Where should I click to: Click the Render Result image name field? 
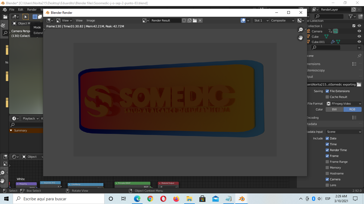coord(165,20)
